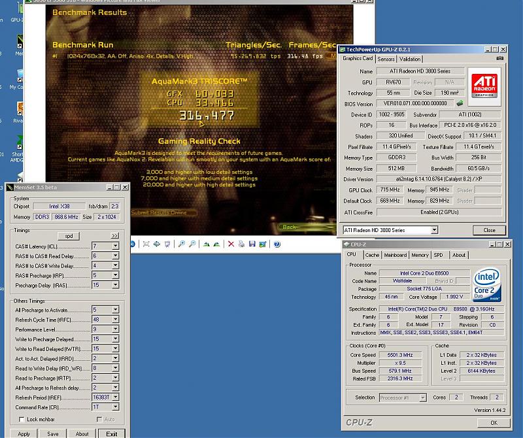Open the CAS# Latency (tCL) dropdown
The width and height of the screenshot is (523, 438).
coord(116,246)
